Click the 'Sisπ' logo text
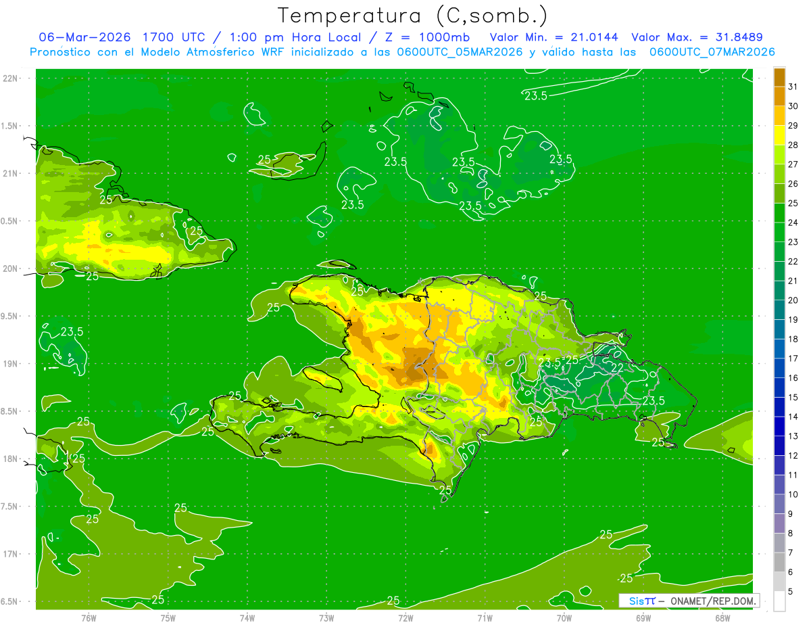The image size is (811, 627). [641, 601]
